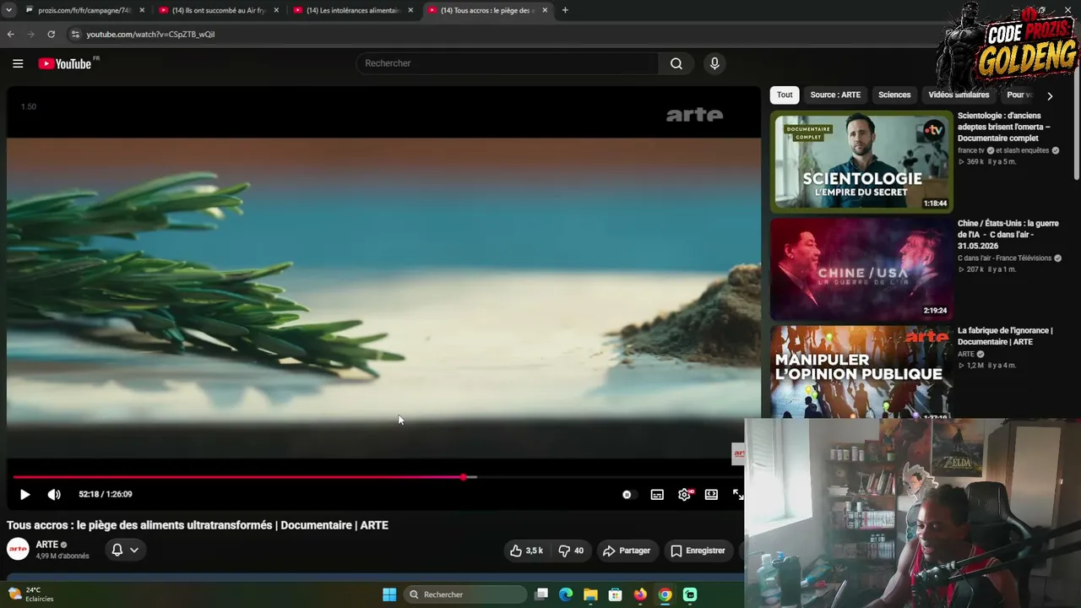Open subscription notification bell dropdown
The height and width of the screenshot is (608, 1081).
click(124, 550)
